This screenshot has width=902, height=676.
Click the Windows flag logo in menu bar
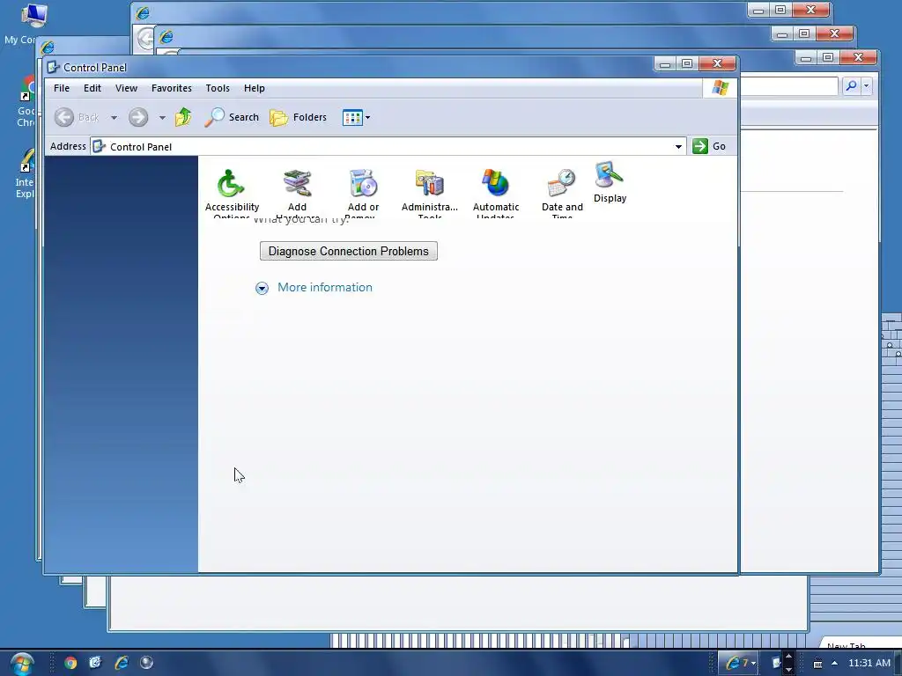pyautogui.click(x=721, y=88)
